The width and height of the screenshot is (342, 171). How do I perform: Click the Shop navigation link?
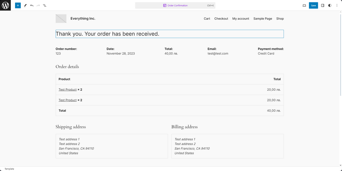pos(280,19)
